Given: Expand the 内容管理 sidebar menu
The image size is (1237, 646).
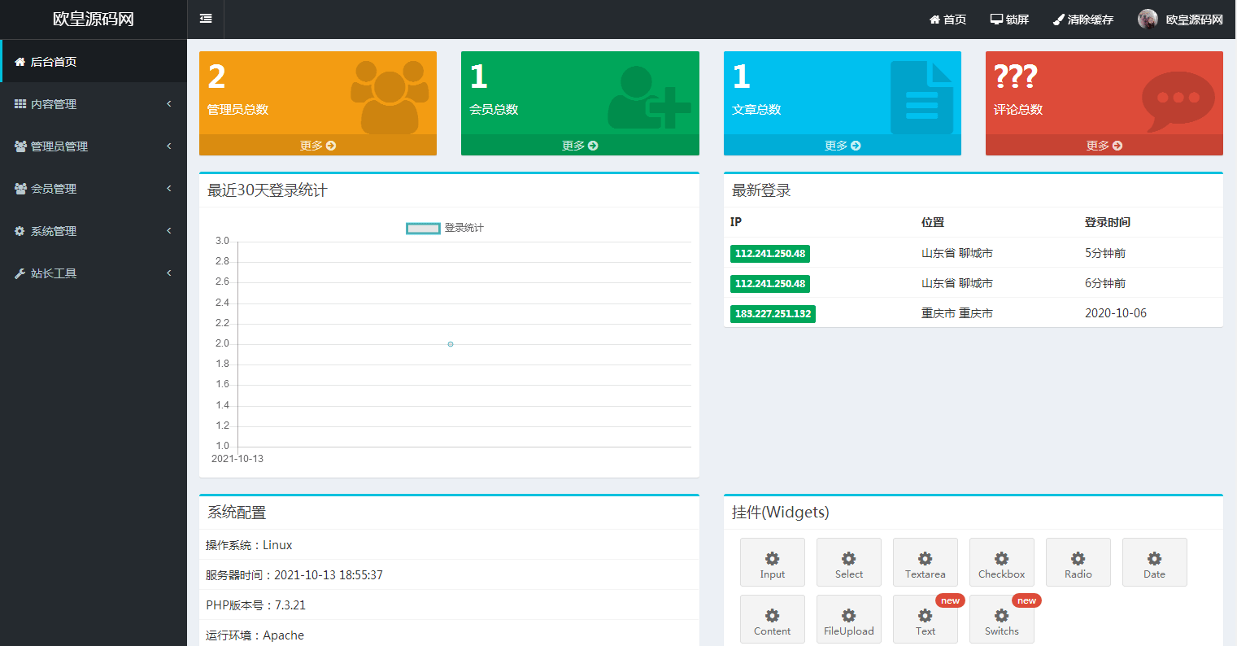Looking at the screenshot, I should (x=94, y=104).
